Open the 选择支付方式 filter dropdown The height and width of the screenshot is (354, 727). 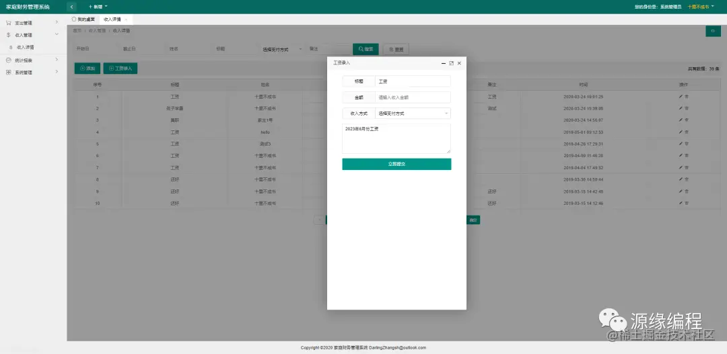click(x=281, y=49)
